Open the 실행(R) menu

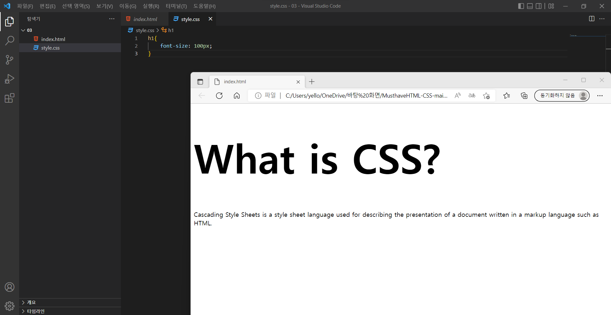coord(151,6)
